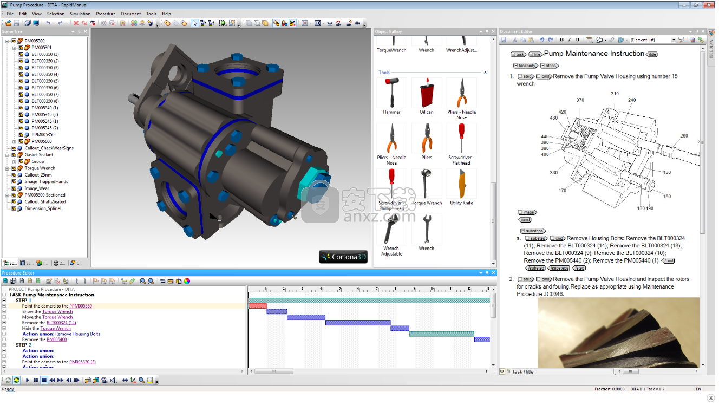Pause the procedure animation
This screenshot has height=405, width=719.
point(36,380)
